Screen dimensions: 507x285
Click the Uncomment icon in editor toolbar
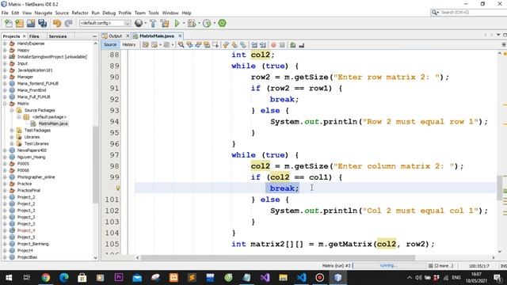[x=302, y=45]
